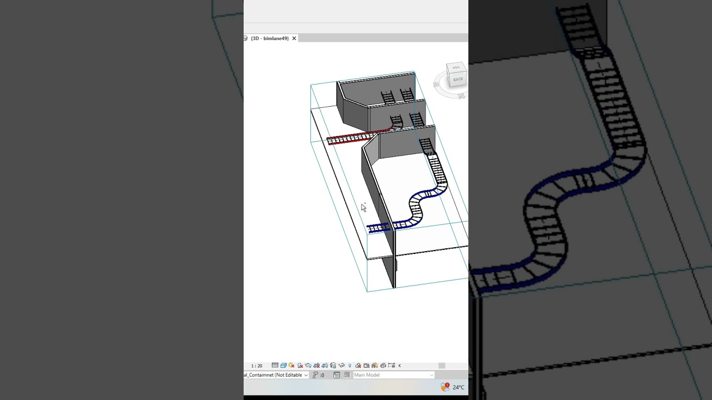The width and height of the screenshot is (712, 400).
Task: Open Temporary Hide/Isolate glasses icon
Action: [341, 365]
